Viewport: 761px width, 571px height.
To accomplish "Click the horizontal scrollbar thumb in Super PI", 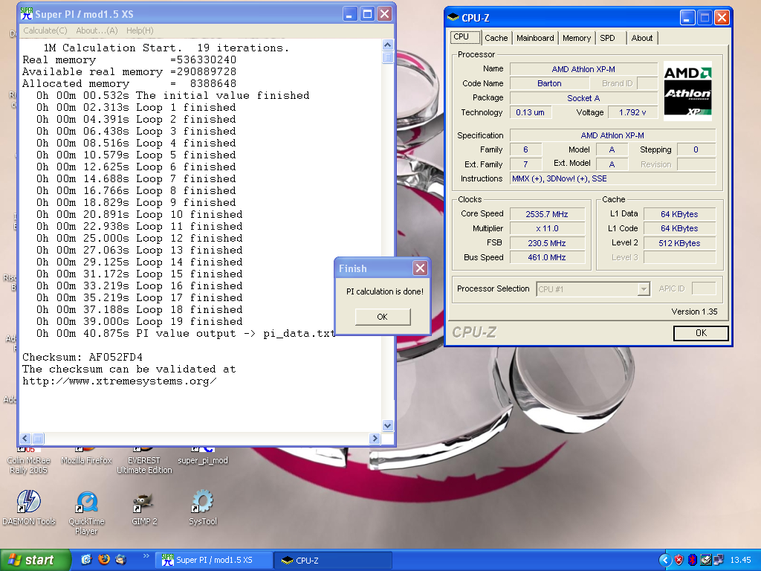I will click(x=38, y=439).
